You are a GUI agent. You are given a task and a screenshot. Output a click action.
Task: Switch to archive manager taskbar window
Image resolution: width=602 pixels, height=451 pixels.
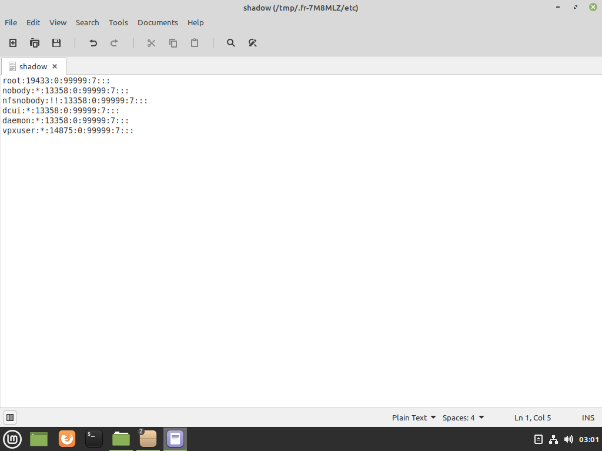click(x=148, y=439)
